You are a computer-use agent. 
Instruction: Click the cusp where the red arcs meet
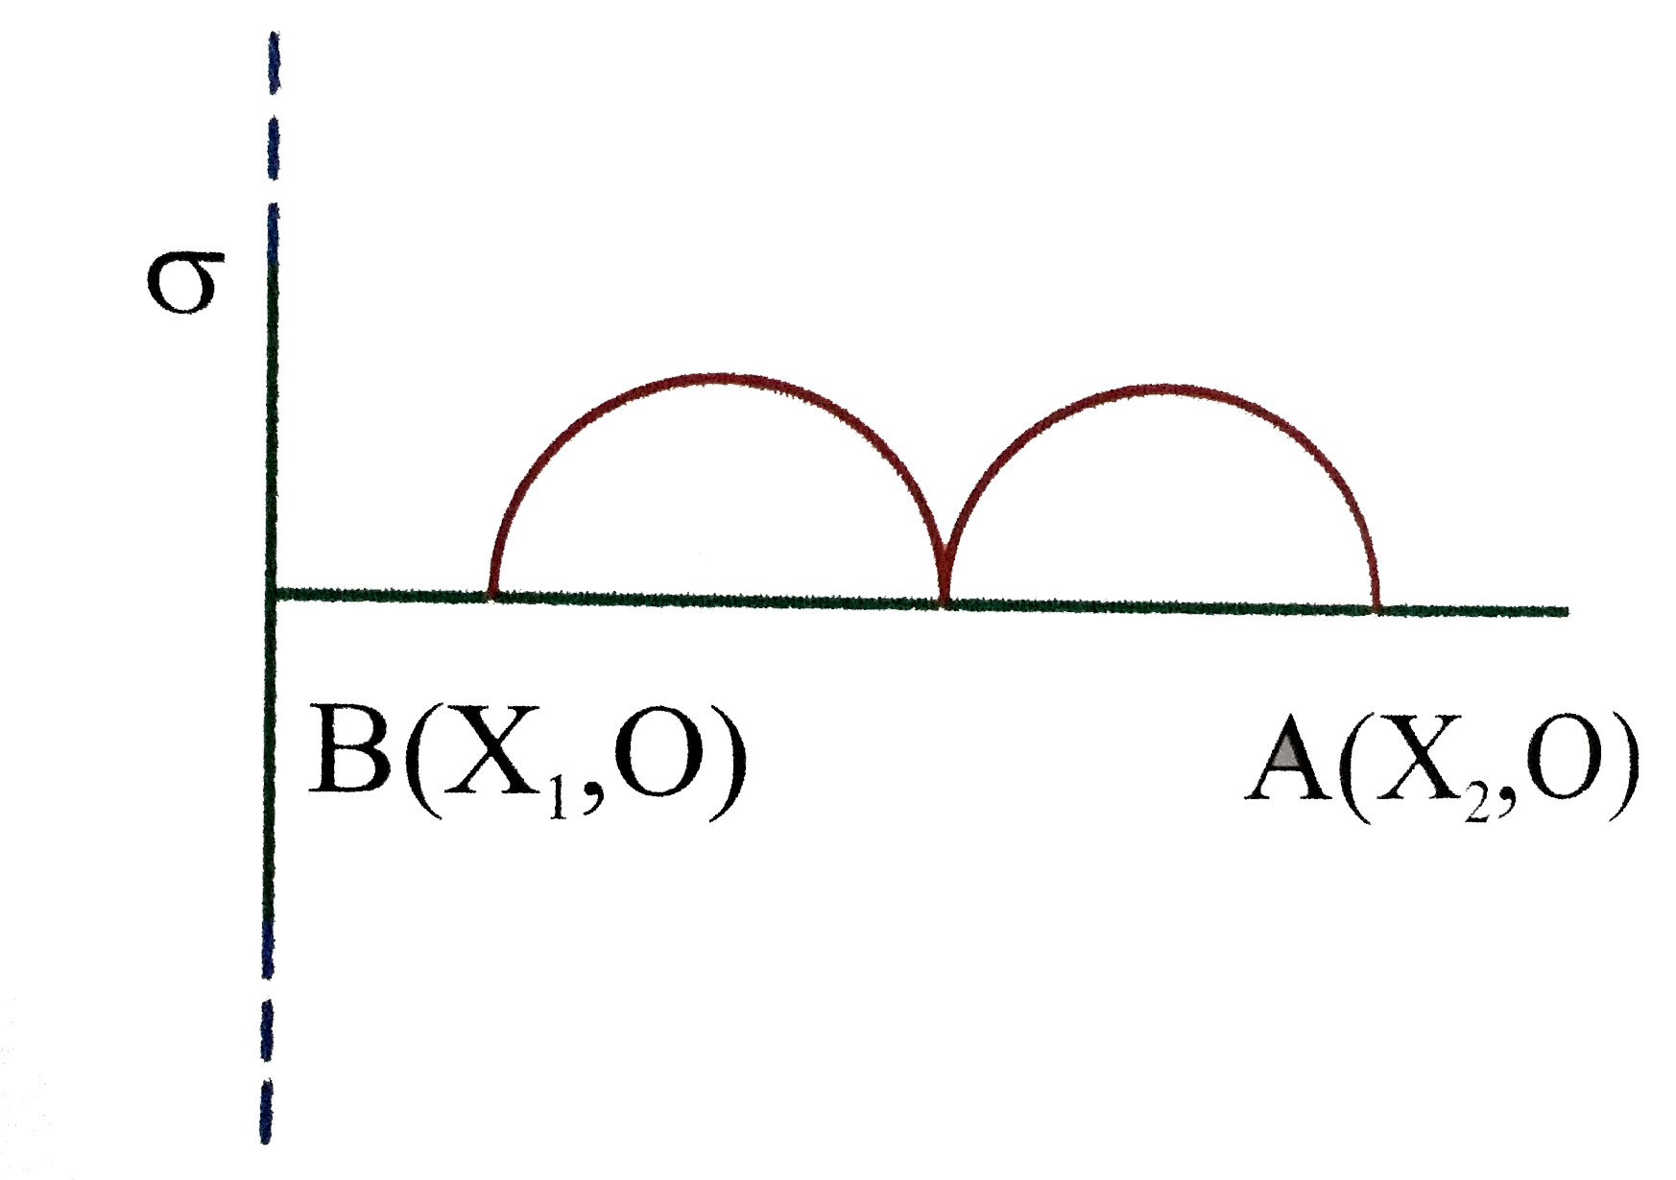[946, 556]
